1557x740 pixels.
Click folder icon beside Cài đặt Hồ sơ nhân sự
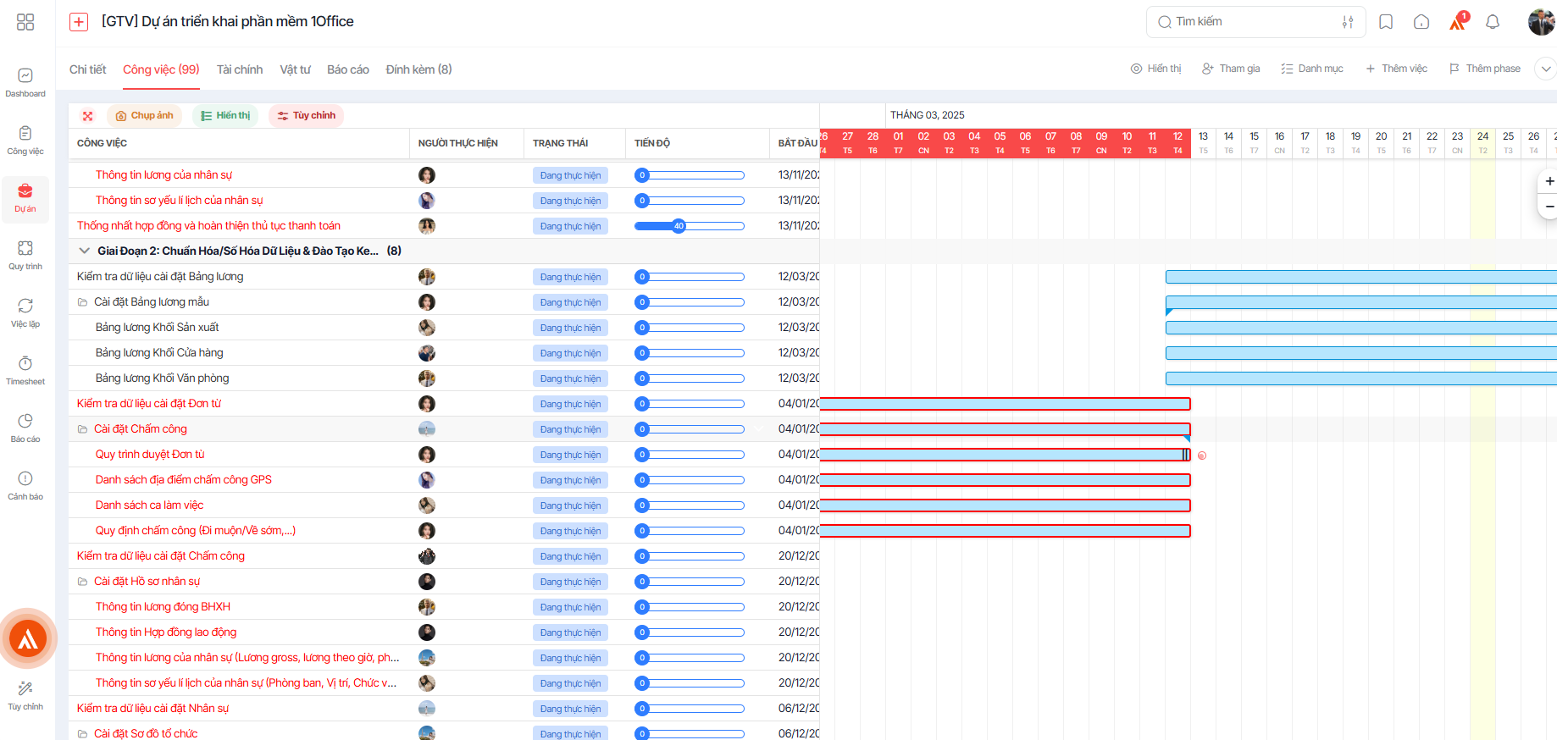click(83, 582)
